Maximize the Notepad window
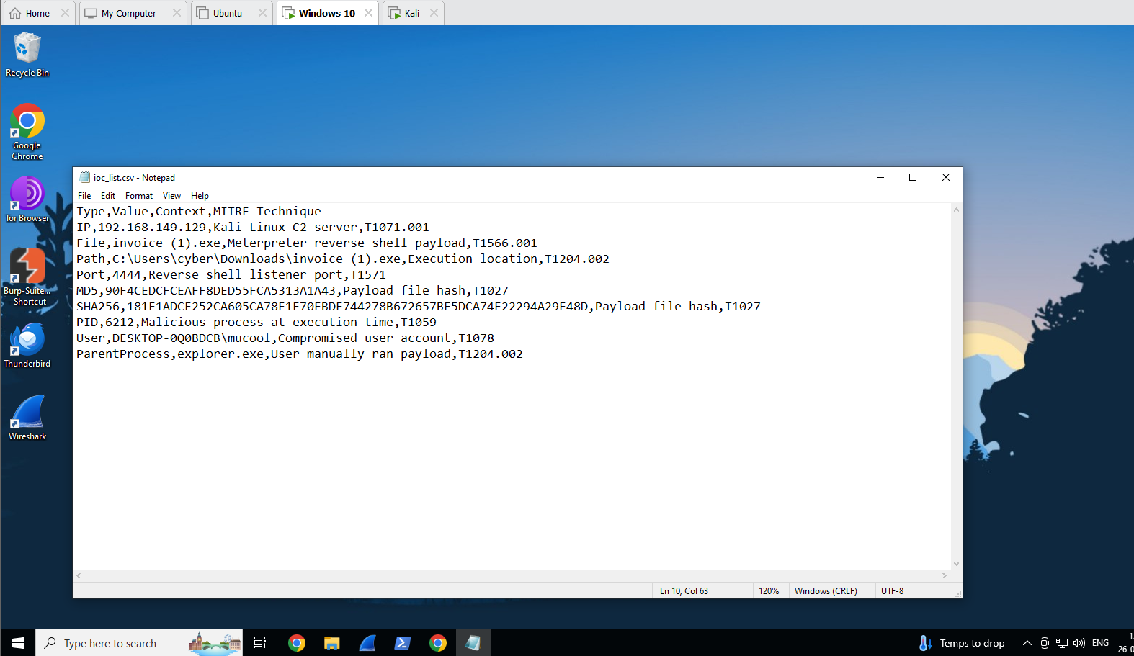Screen dimensions: 1134x656 [x=913, y=177]
